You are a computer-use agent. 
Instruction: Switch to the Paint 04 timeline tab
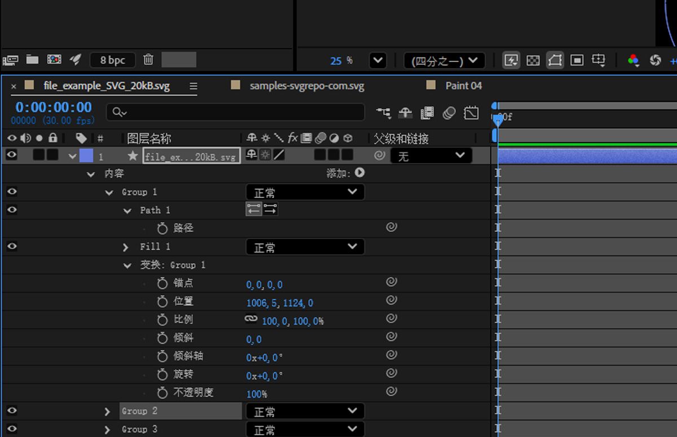pos(464,86)
